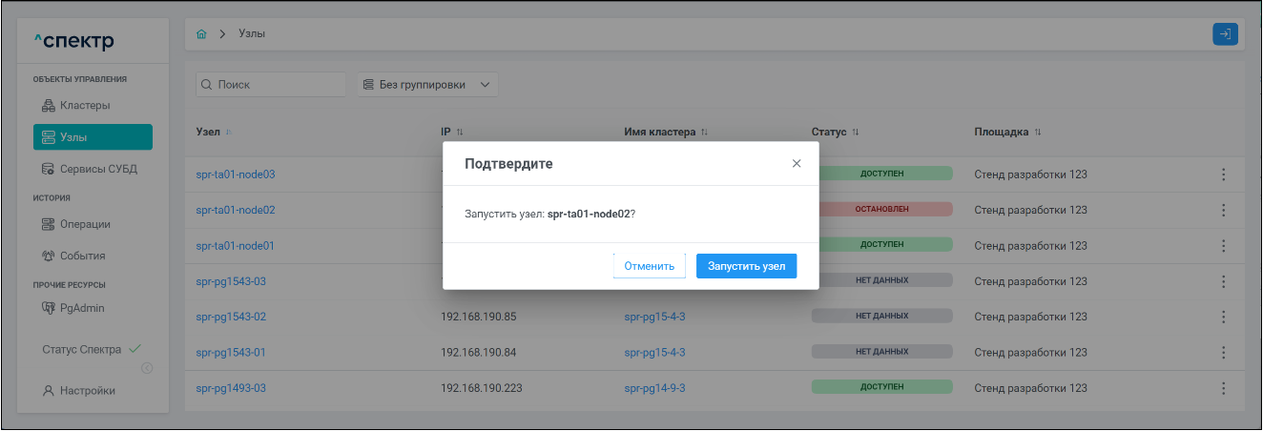This screenshot has width=1263, height=431.
Task: Open kebab menu for spr-pg1493-03 row
Action: click(1223, 388)
